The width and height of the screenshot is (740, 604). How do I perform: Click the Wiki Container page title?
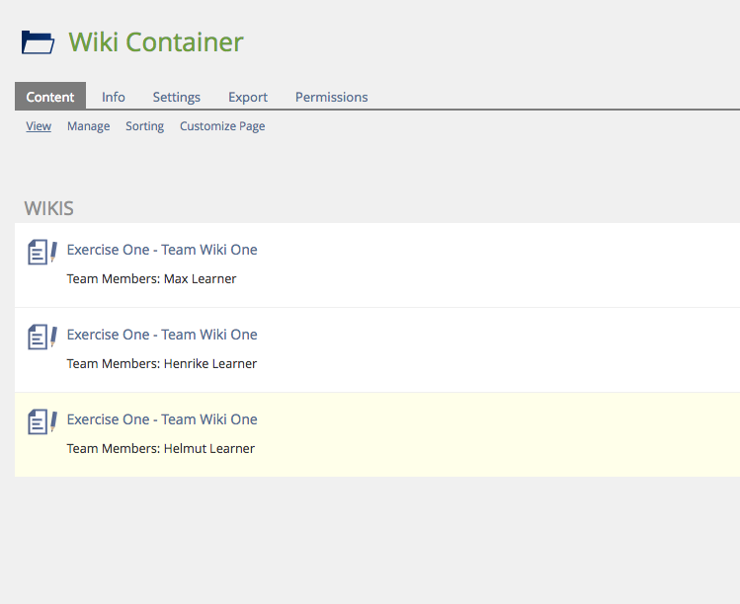coord(155,42)
